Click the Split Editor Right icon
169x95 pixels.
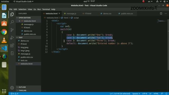pyautogui.click(x=161, y=13)
